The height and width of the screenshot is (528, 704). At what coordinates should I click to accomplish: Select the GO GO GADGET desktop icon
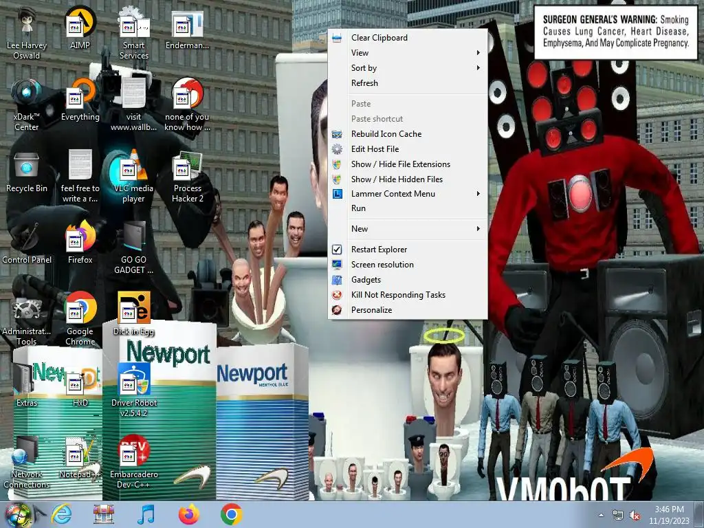[x=134, y=247]
